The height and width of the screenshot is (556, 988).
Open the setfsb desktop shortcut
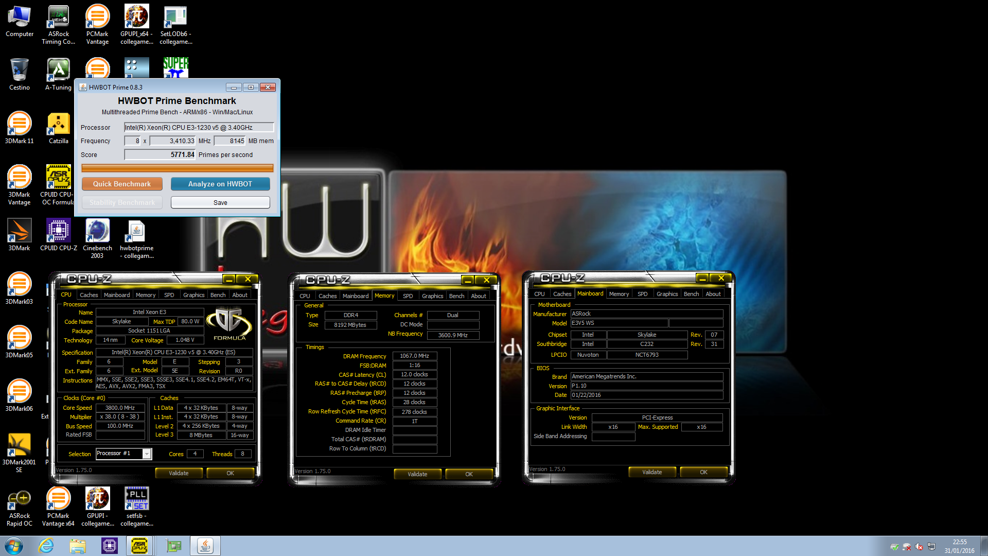click(136, 507)
